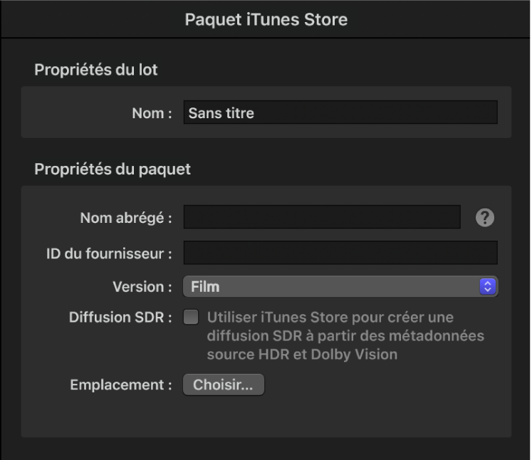This screenshot has height=460, width=532.
Task: Click the ID du fournisseur field
Action: tap(340, 253)
